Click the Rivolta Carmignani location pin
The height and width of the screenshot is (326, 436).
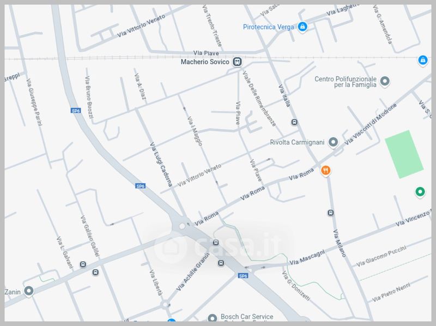[333, 142]
